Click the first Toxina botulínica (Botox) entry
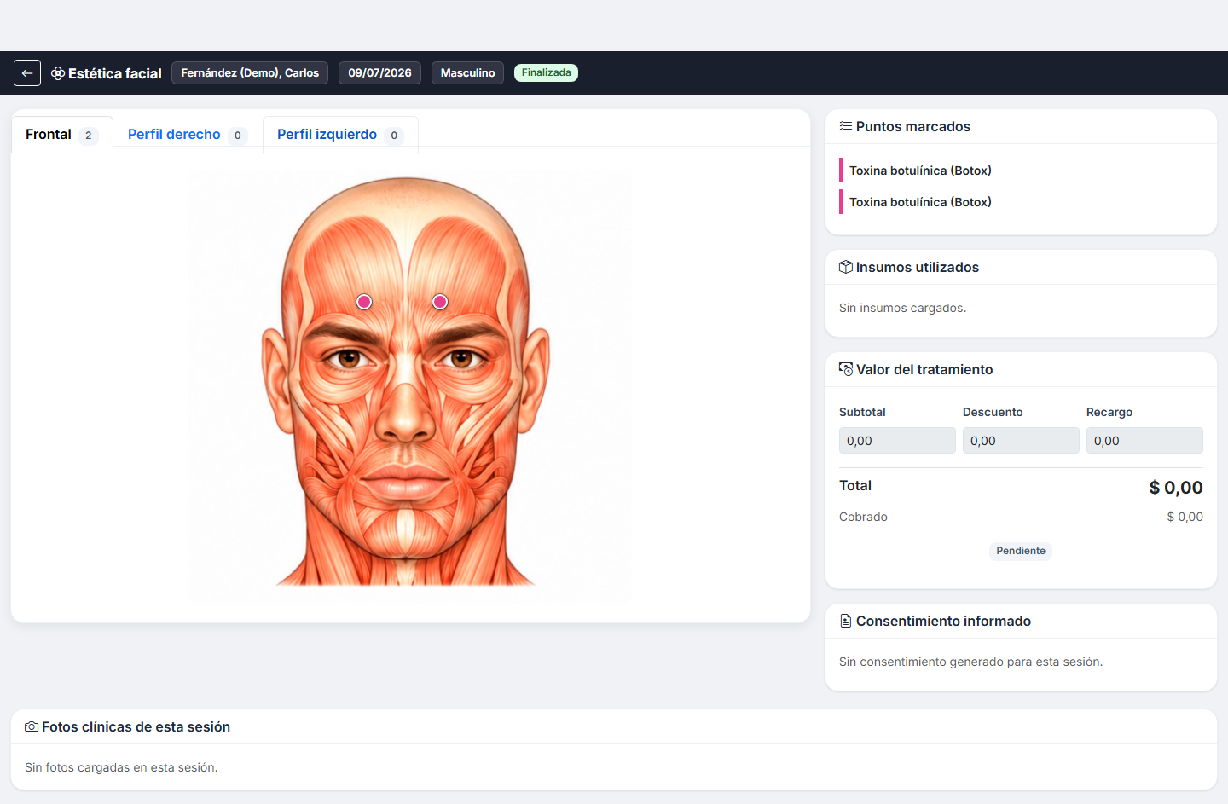This screenshot has width=1228, height=804. click(x=920, y=171)
